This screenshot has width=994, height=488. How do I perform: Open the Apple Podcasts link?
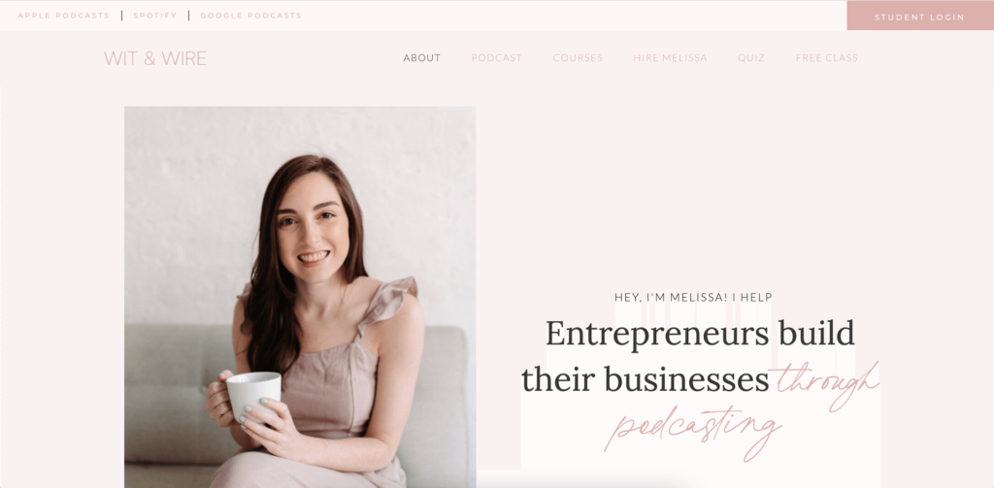[x=63, y=16]
